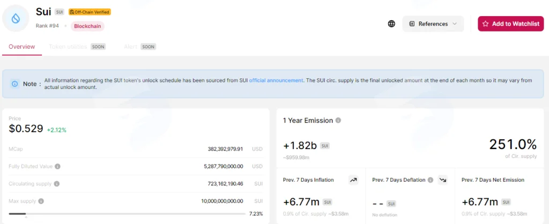Click the star icon in Watchlist button
Viewport: 549px width, 224px height.
tap(485, 24)
